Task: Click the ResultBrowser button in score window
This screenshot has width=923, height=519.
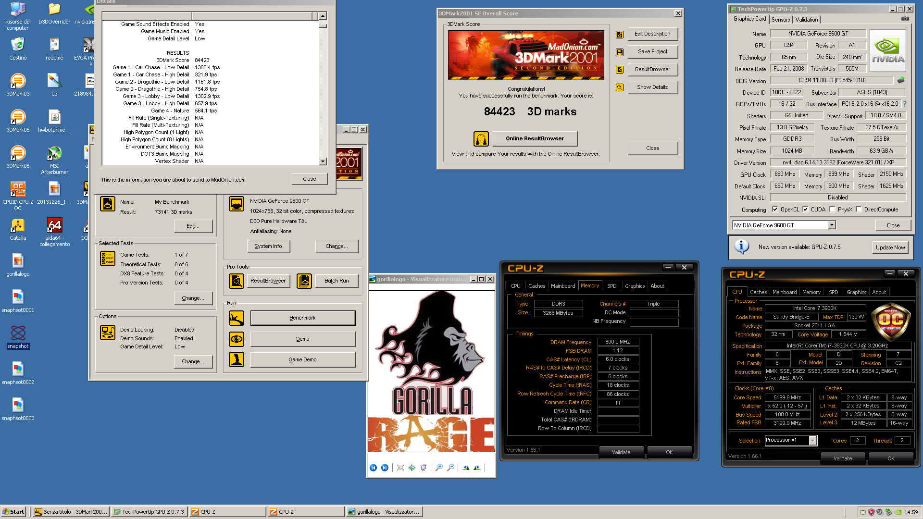Action: tap(652, 70)
